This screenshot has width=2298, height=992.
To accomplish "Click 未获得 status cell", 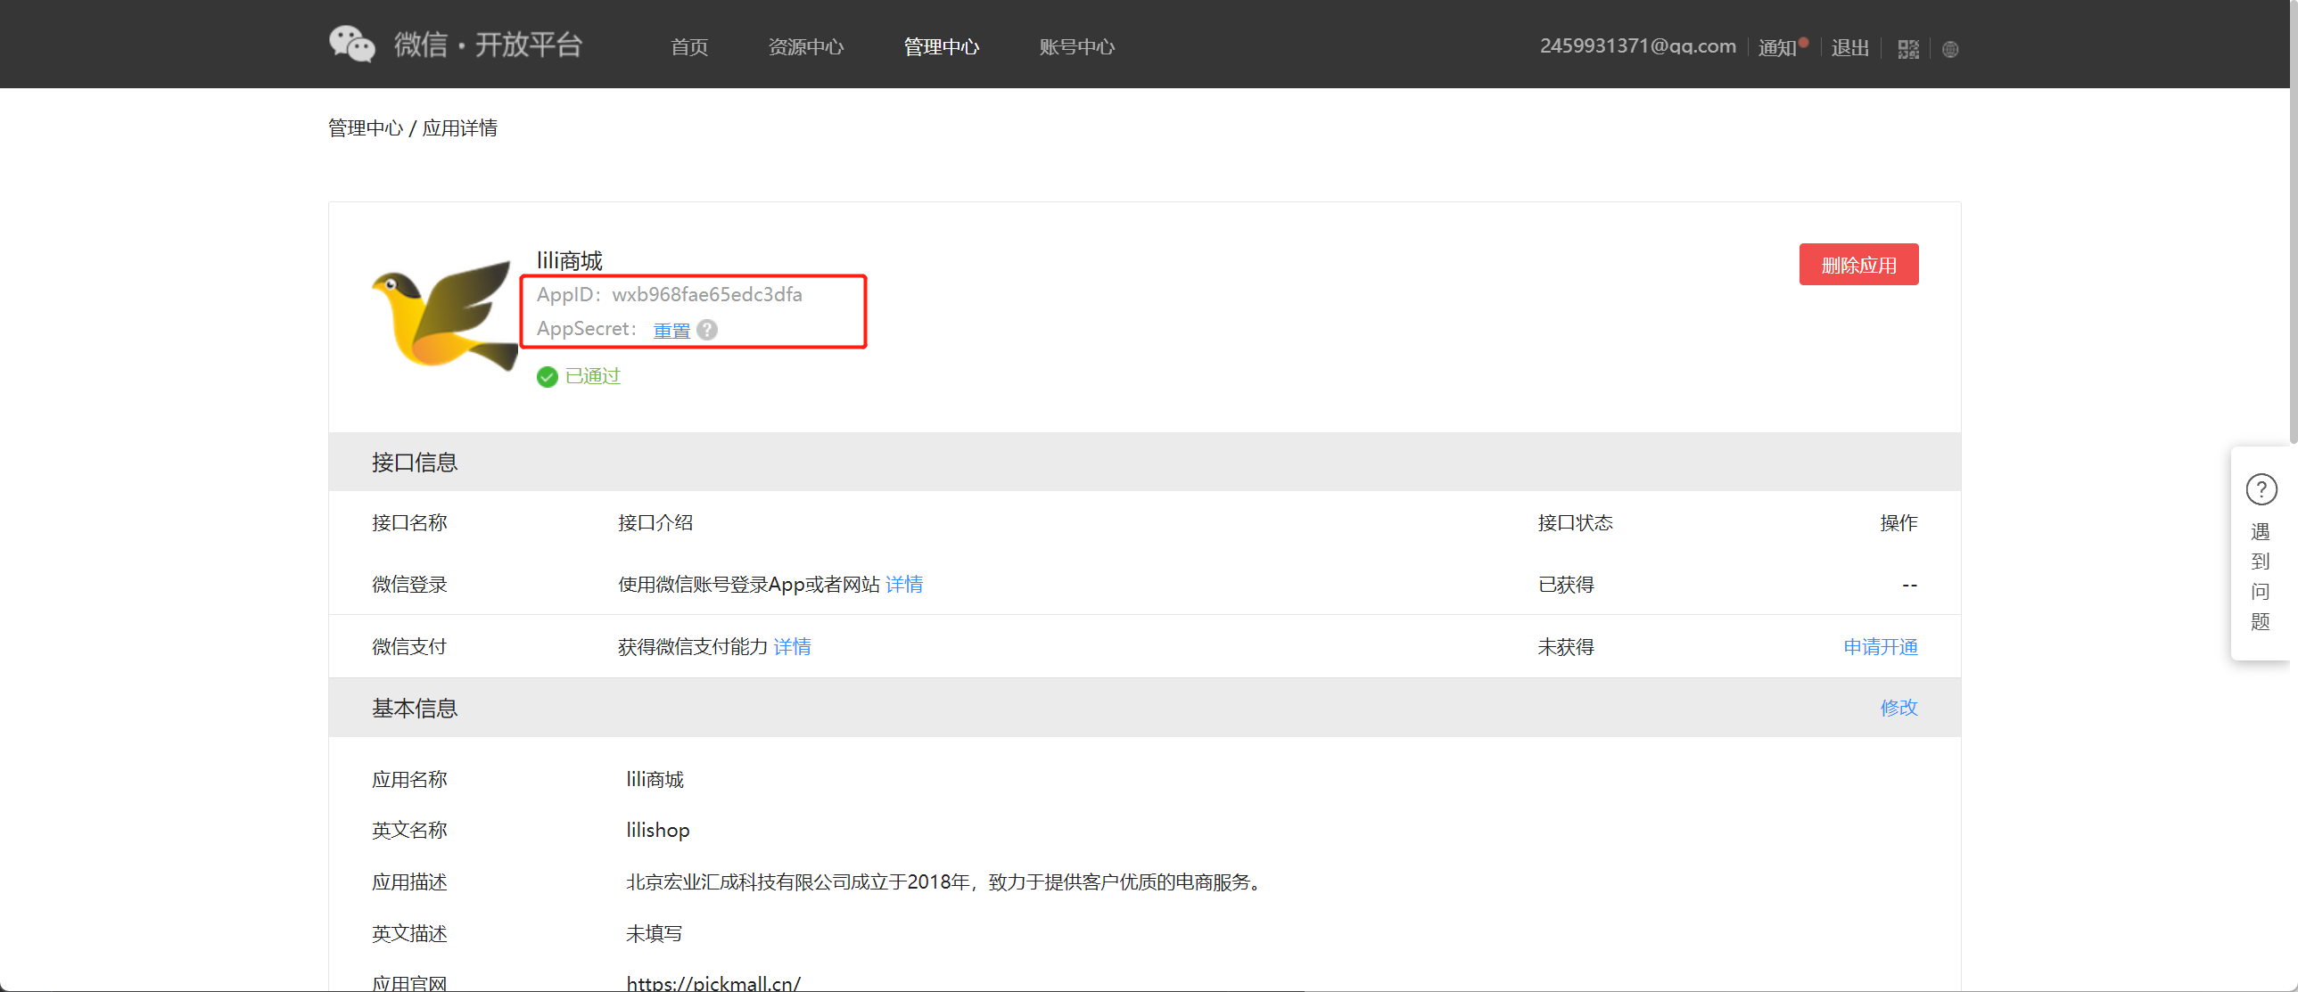I will (x=1566, y=647).
